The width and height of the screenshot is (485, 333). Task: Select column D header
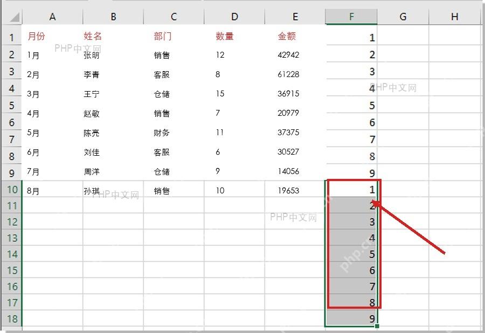[x=234, y=17]
